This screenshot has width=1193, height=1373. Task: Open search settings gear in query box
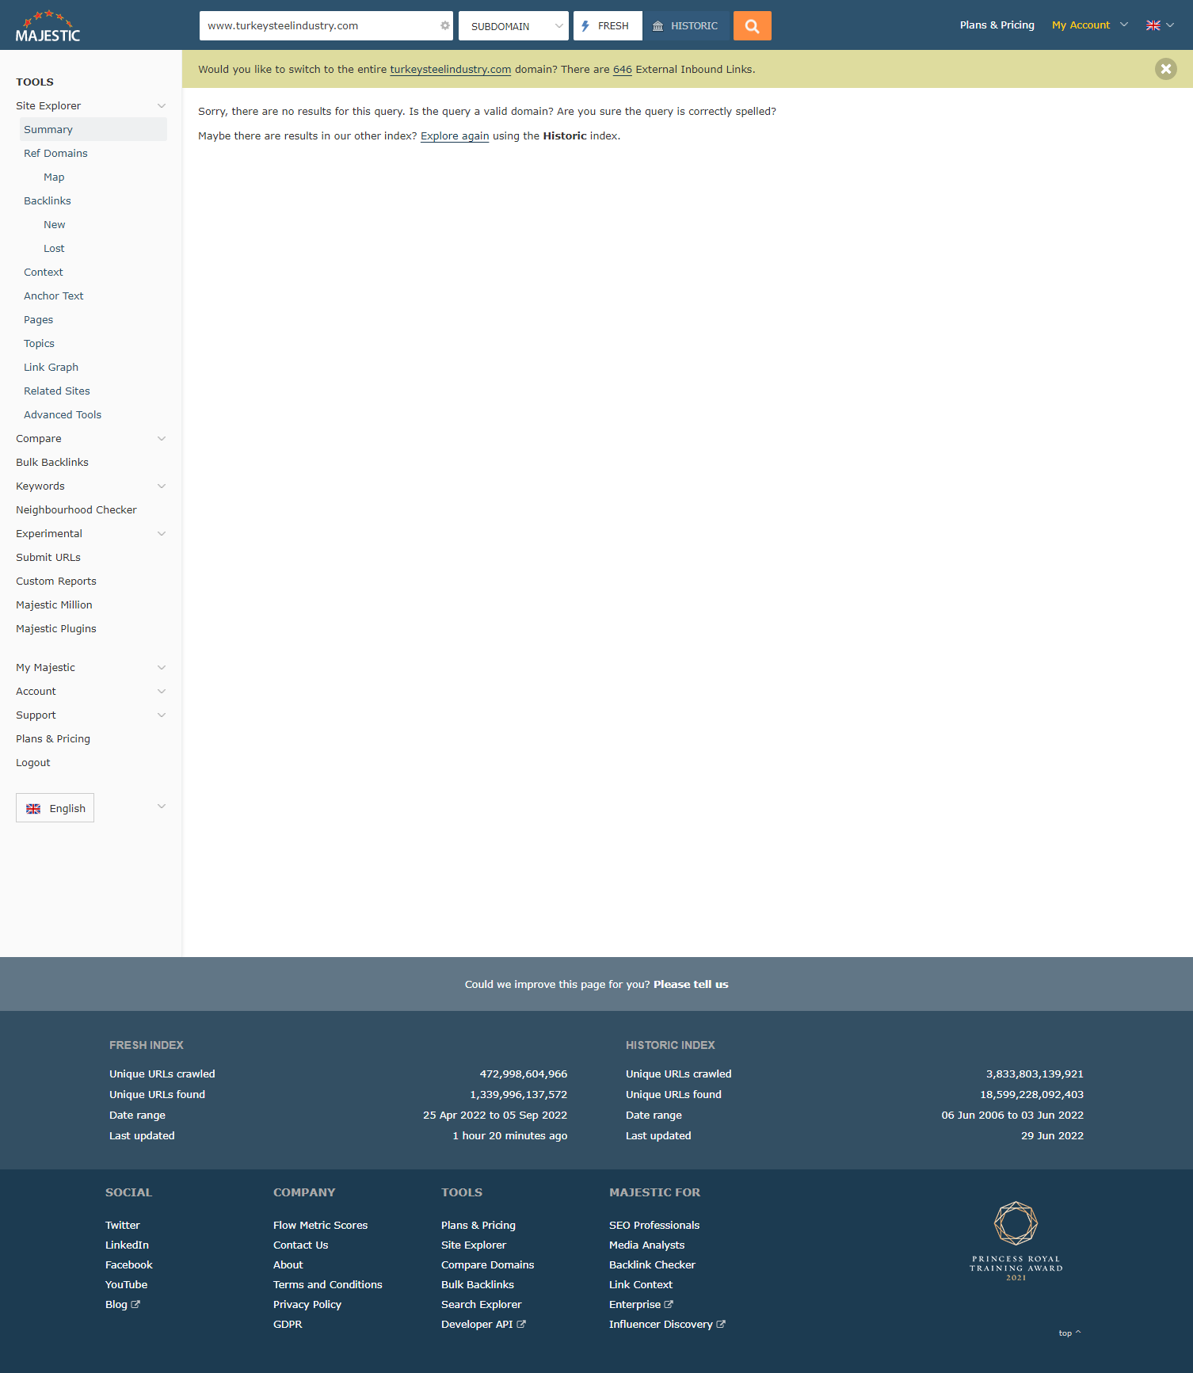click(x=445, y=26)
